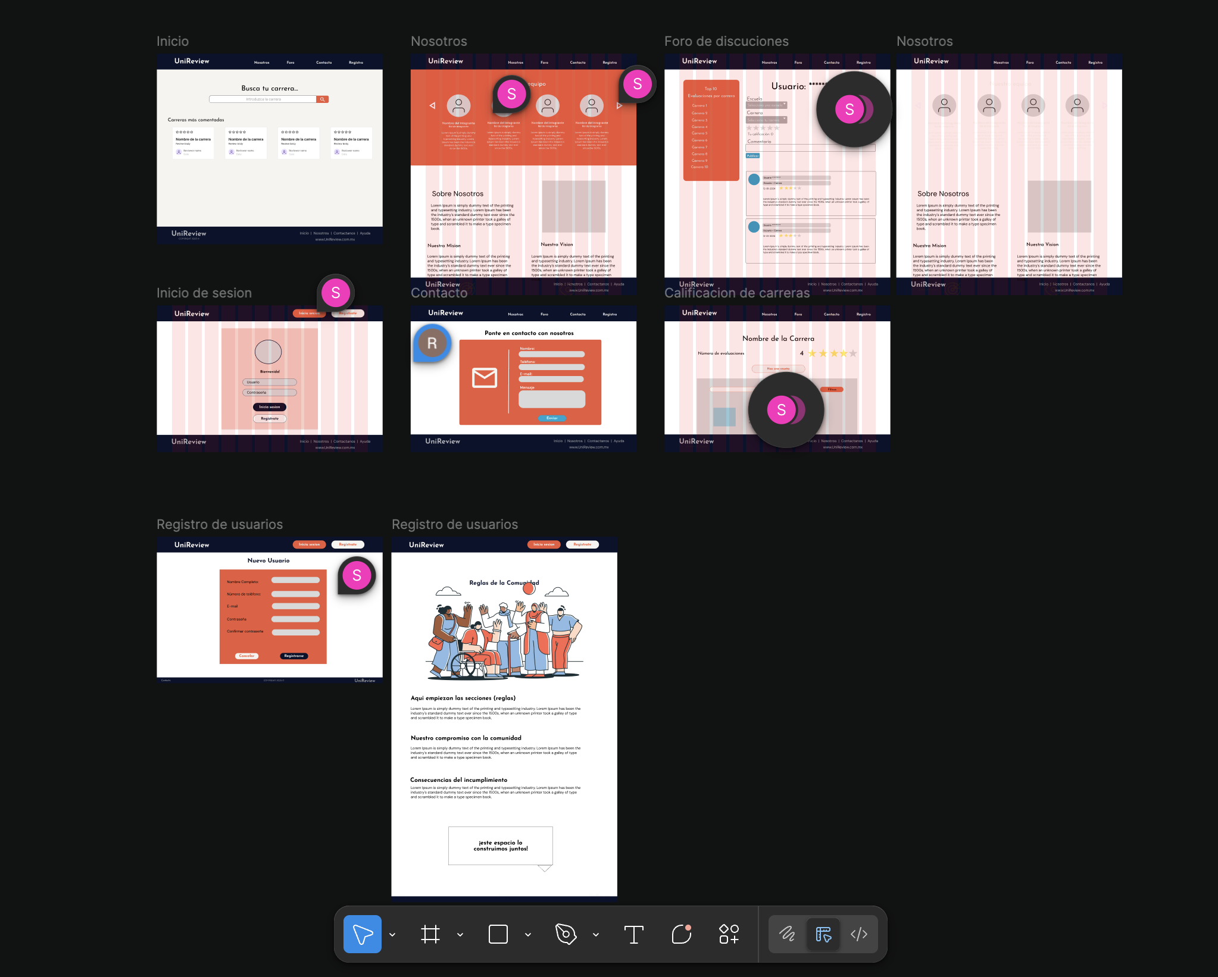The width and height of the screenshot is (1218, 977).
Task: Open the Actions menu icon
Action: click(x=729, y=934)
